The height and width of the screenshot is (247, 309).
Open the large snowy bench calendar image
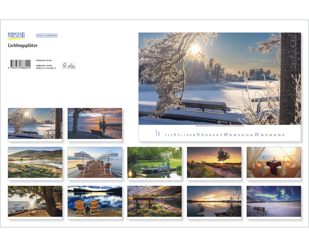tap(219, 78)
